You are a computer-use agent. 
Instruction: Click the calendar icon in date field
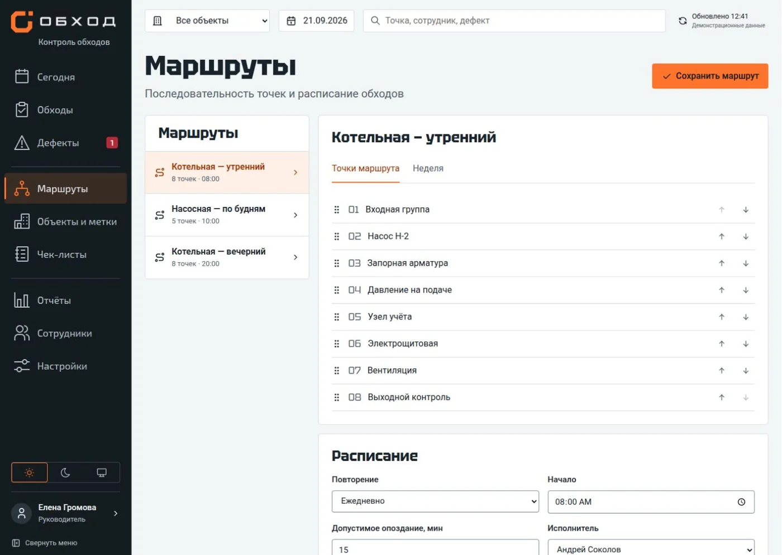tap(291, 21)
